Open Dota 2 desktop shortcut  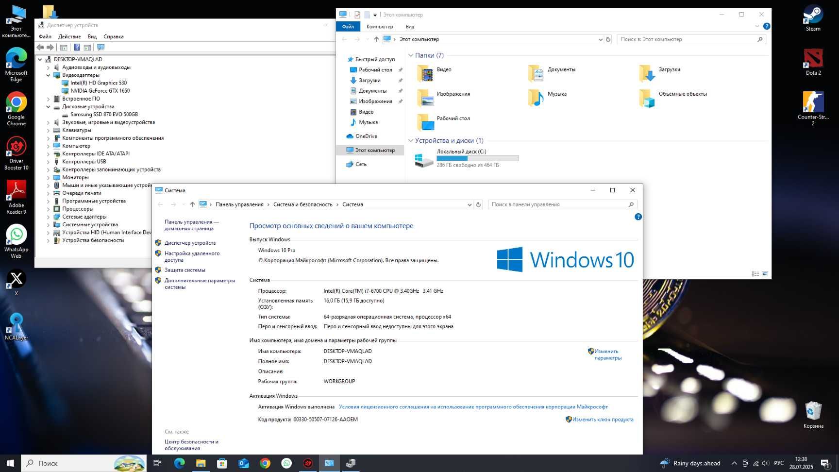pyautogui.click(x=813, y=62)
